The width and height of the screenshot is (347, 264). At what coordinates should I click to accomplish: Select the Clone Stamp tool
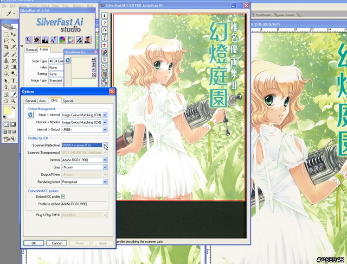(x=6, y=60)
